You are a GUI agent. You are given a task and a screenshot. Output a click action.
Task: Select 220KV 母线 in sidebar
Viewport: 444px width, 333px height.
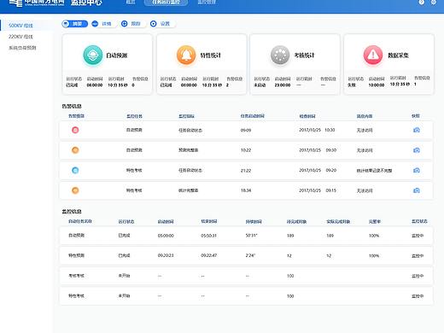[20, 37]
